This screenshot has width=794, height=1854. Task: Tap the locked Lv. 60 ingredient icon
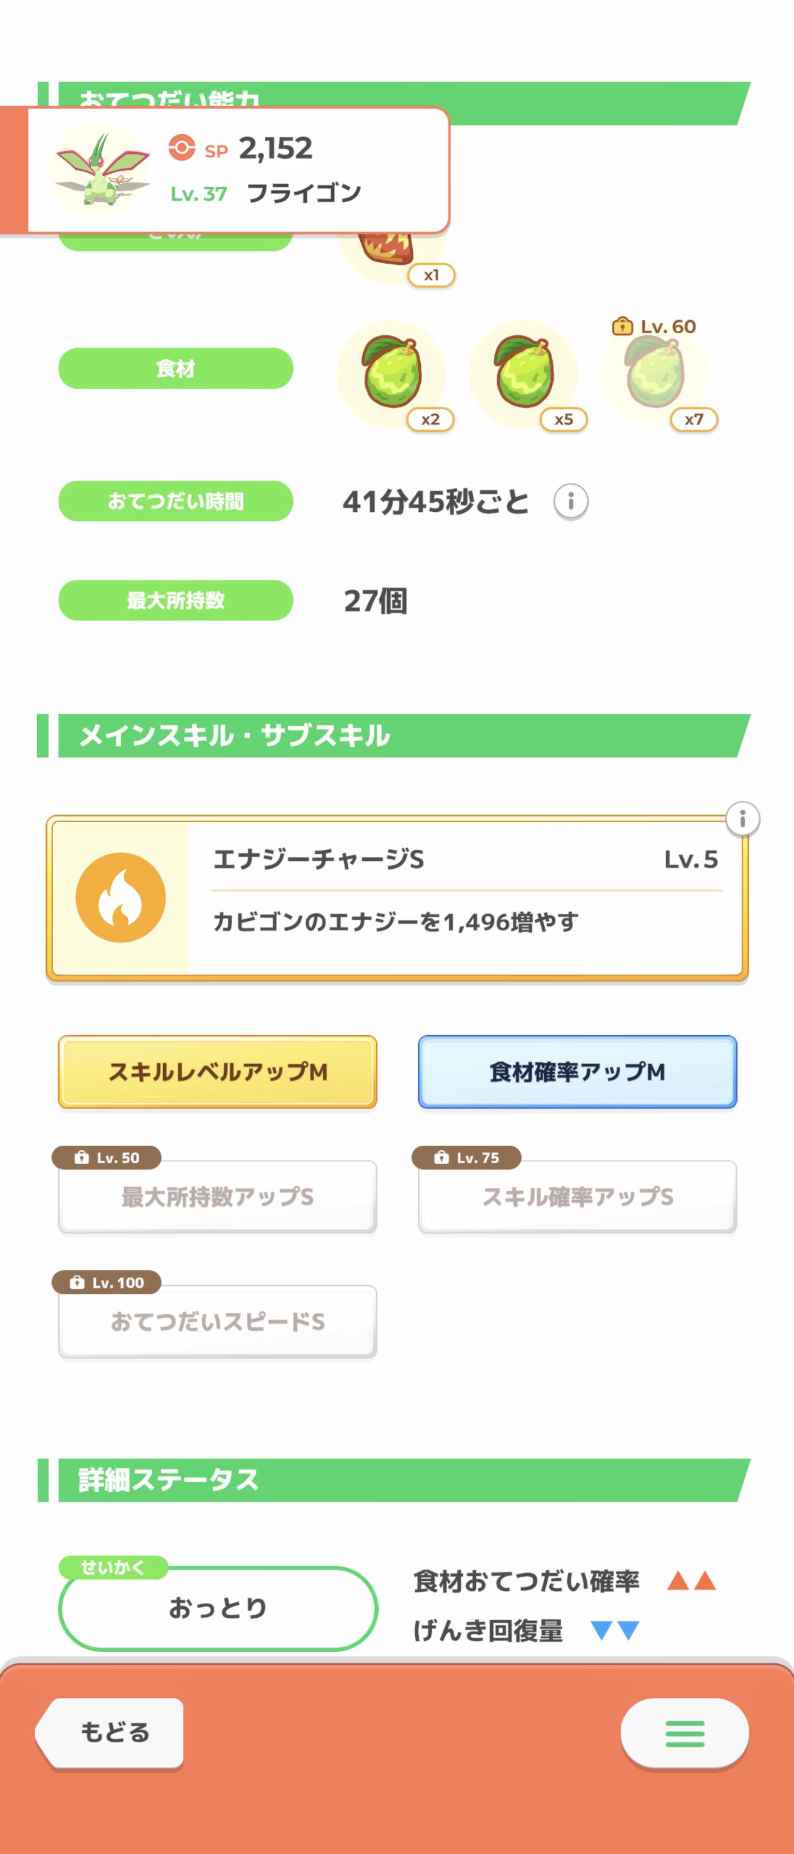pyautogui.click(x=654, y=374)
